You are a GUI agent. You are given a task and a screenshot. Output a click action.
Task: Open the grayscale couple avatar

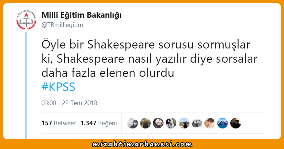[x=197, y=123]
